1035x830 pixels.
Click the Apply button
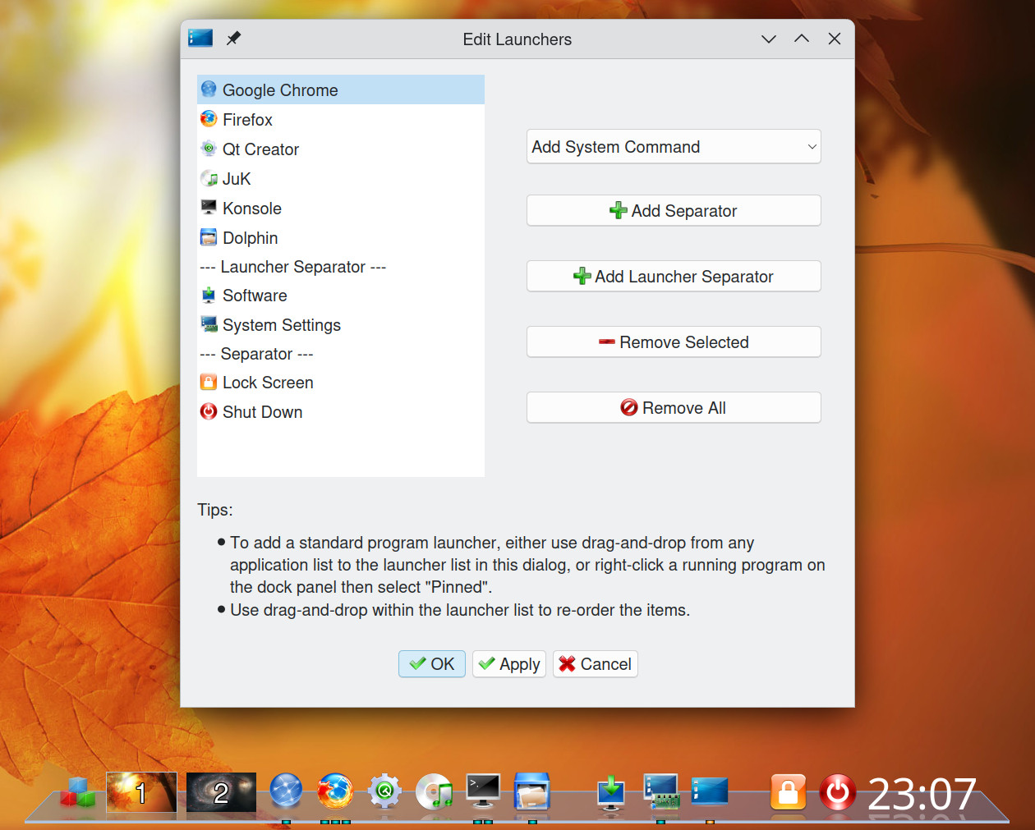tap(509, 664)
